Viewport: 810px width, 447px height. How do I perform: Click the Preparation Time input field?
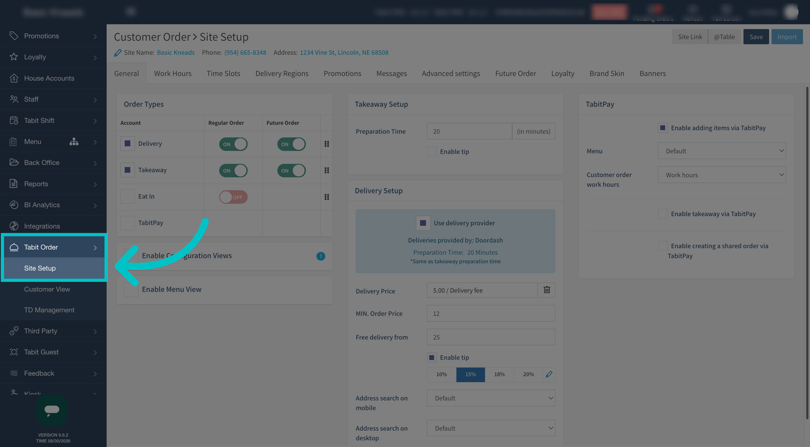469,131
